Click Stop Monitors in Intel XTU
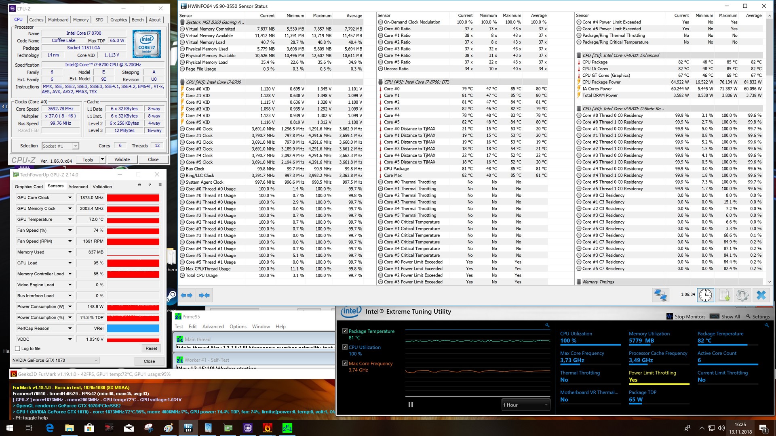The width and height of the screenshot is (776, 436). [686, 317]
